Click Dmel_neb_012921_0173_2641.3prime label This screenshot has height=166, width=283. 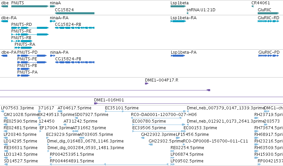[x=225, y=121]
